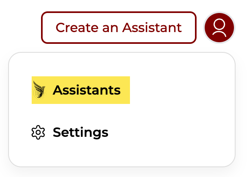Screen dimensions: 251x177
Task: Click the Assistants text label
Action: (87, 90)
